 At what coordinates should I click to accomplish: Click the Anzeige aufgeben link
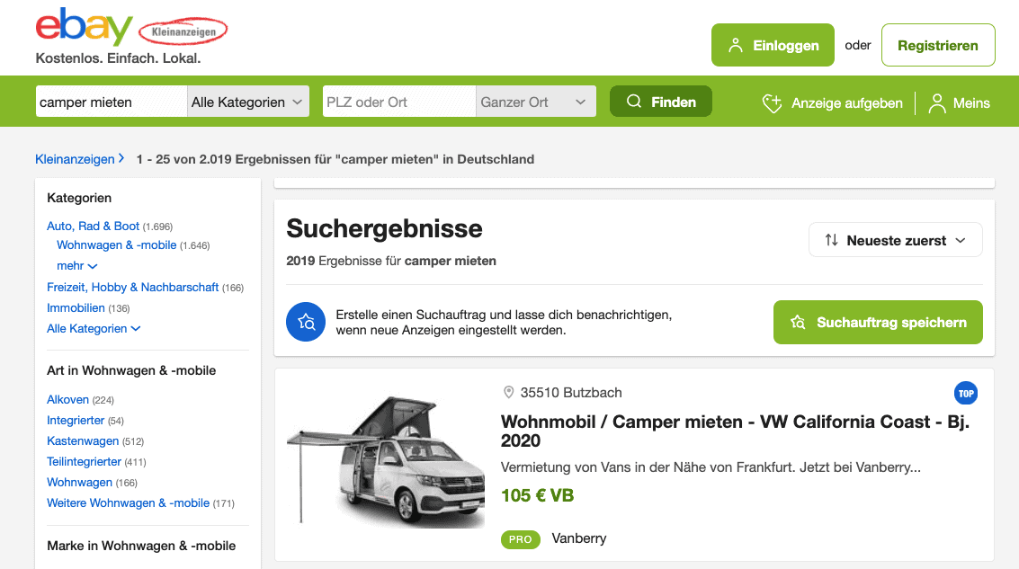click(x=847, y=103)
